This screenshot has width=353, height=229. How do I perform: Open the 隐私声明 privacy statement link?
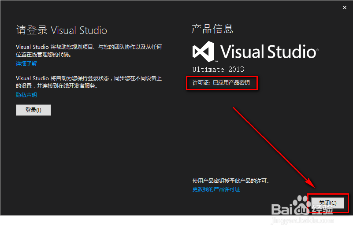coord(26,95)
